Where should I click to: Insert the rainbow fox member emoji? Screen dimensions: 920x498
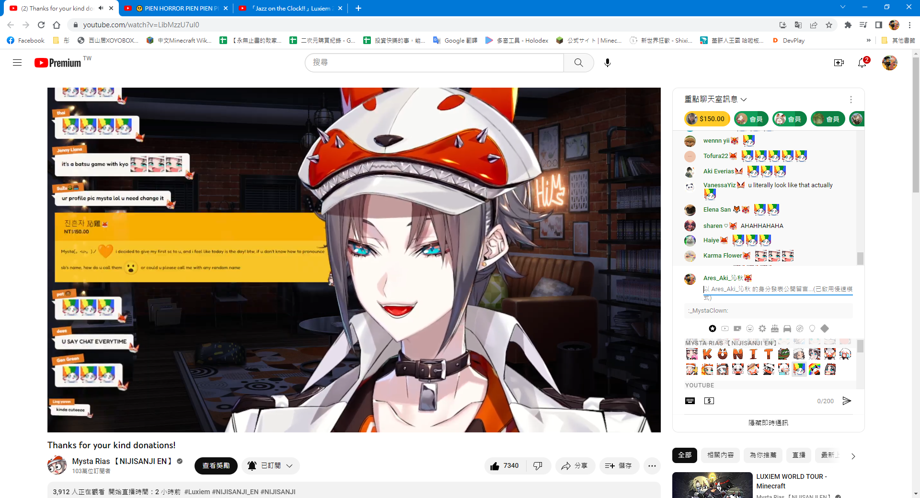click(815, 370)
